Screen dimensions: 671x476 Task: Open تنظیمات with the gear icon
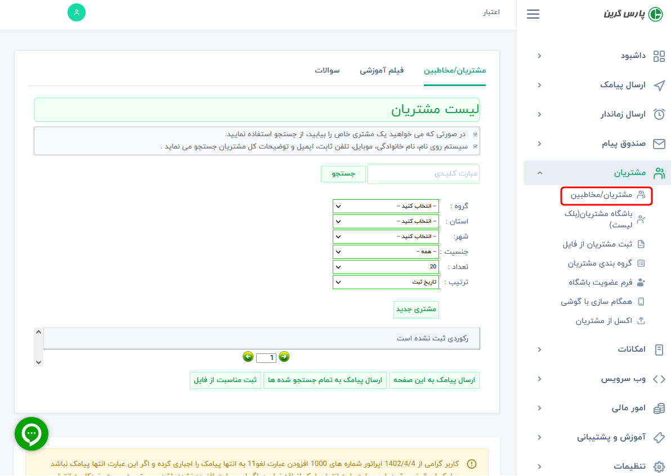(x=659, y=466)
